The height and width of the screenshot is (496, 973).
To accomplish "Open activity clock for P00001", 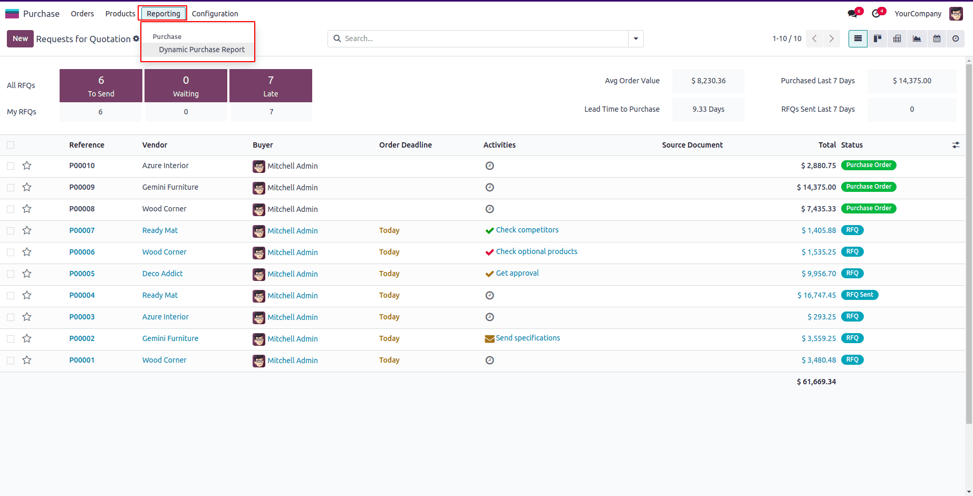I will click(489, 360).
